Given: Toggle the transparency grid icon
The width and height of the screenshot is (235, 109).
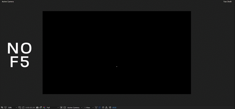Looking at the screenshot, I should coord(64,108).
